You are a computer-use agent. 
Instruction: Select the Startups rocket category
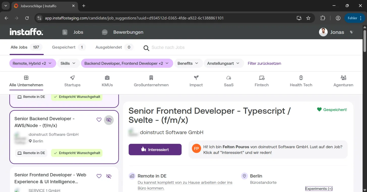(72, 81)
